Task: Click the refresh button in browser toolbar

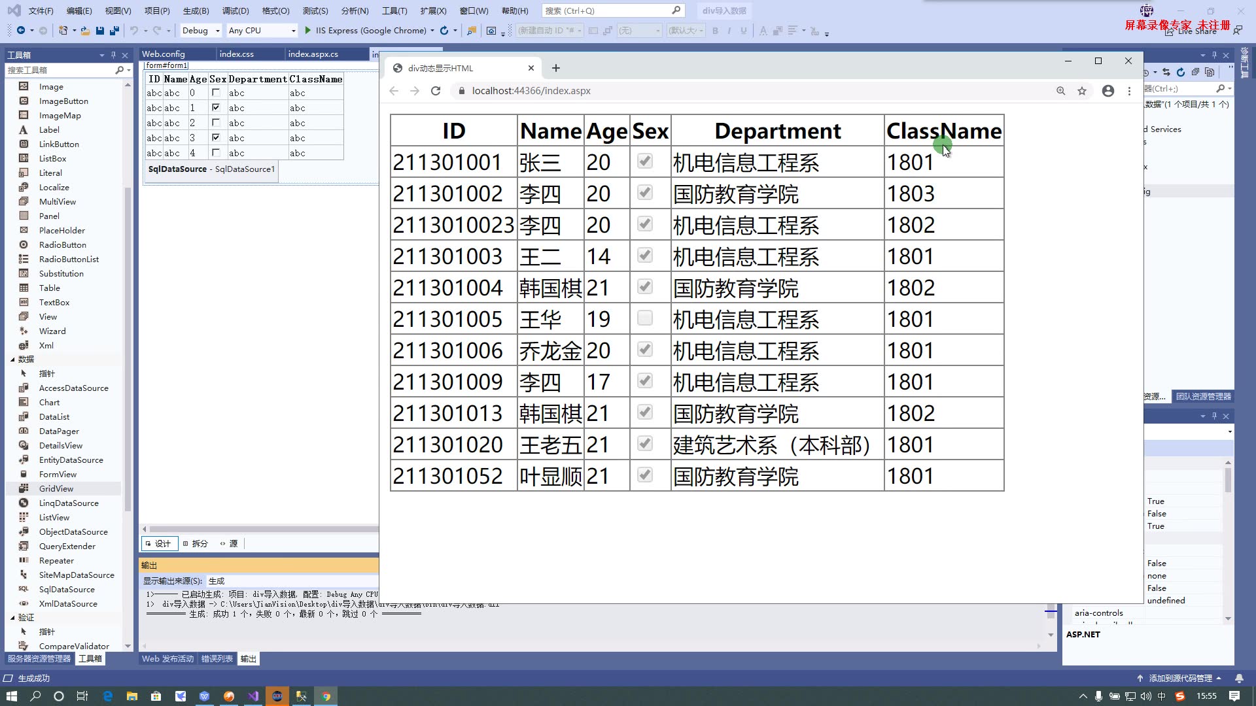Action: pyautogui.click(x=436, y=90)
